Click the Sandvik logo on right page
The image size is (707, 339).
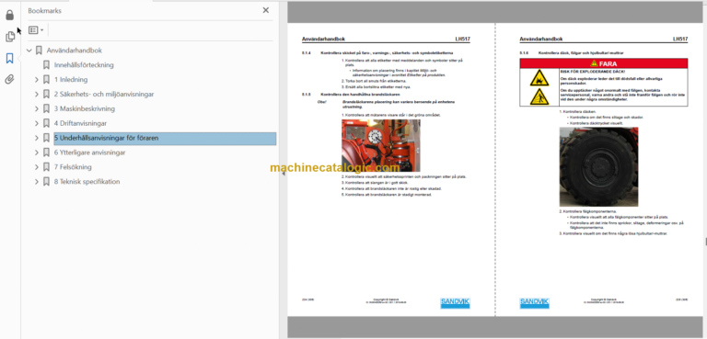click(534, 303)
